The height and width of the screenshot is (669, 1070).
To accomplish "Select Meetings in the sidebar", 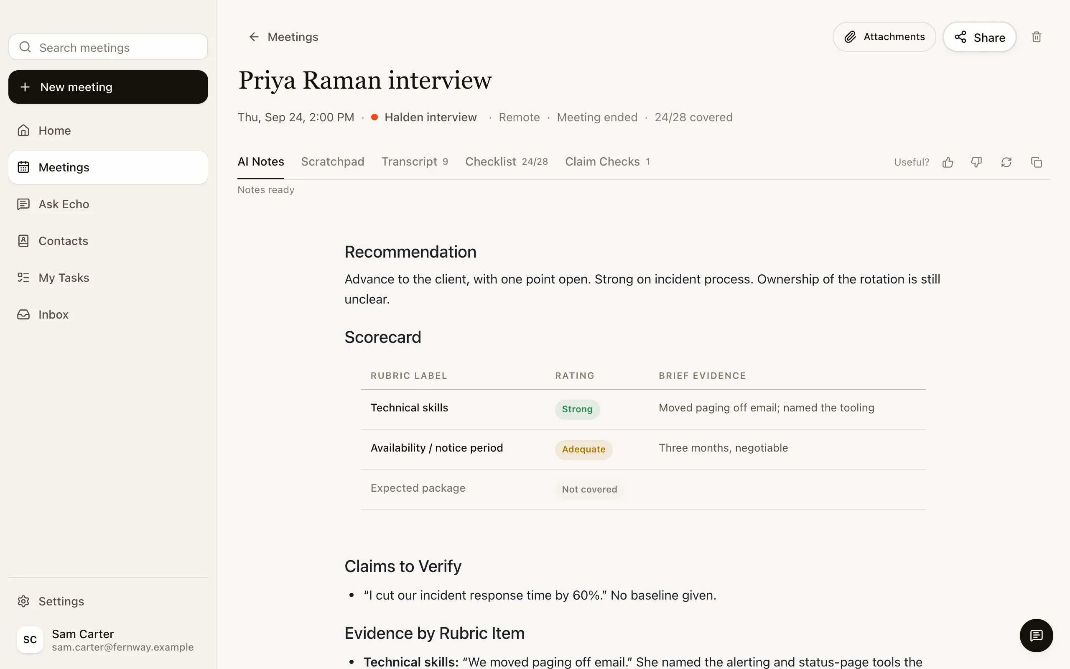I will 108,167.
